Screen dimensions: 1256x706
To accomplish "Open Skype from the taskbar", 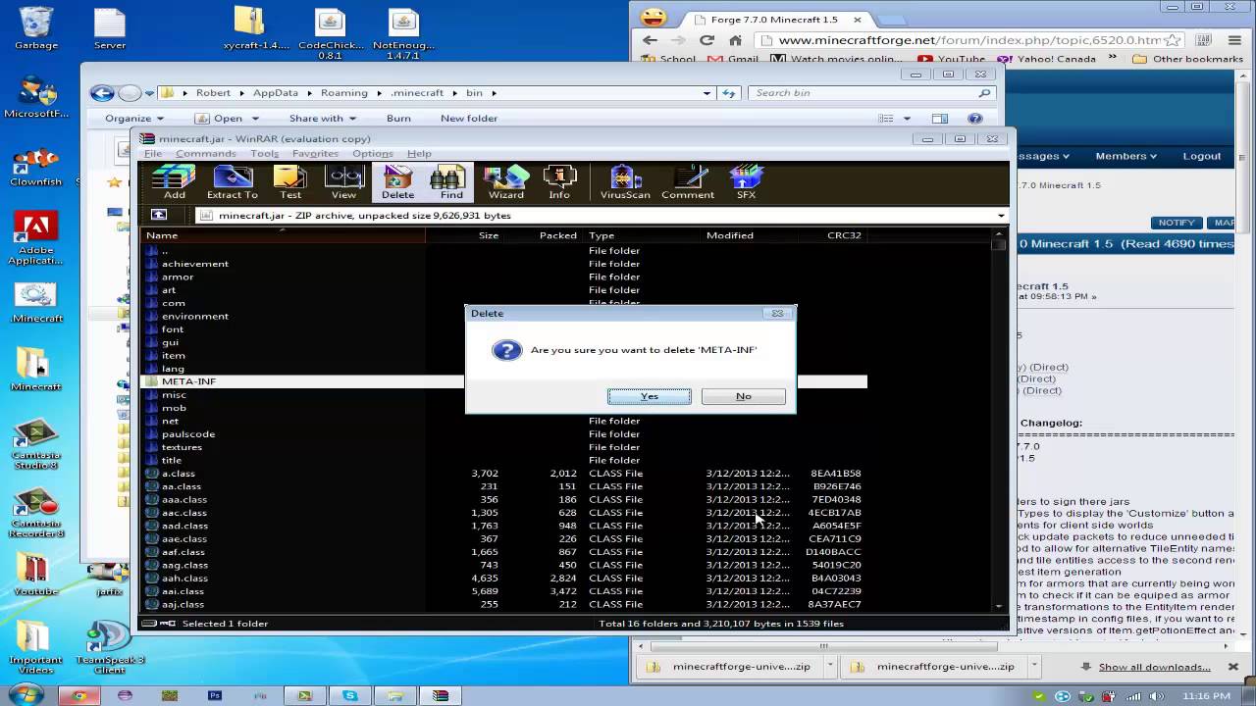I will pyautogui.click(x=350, y=695).
